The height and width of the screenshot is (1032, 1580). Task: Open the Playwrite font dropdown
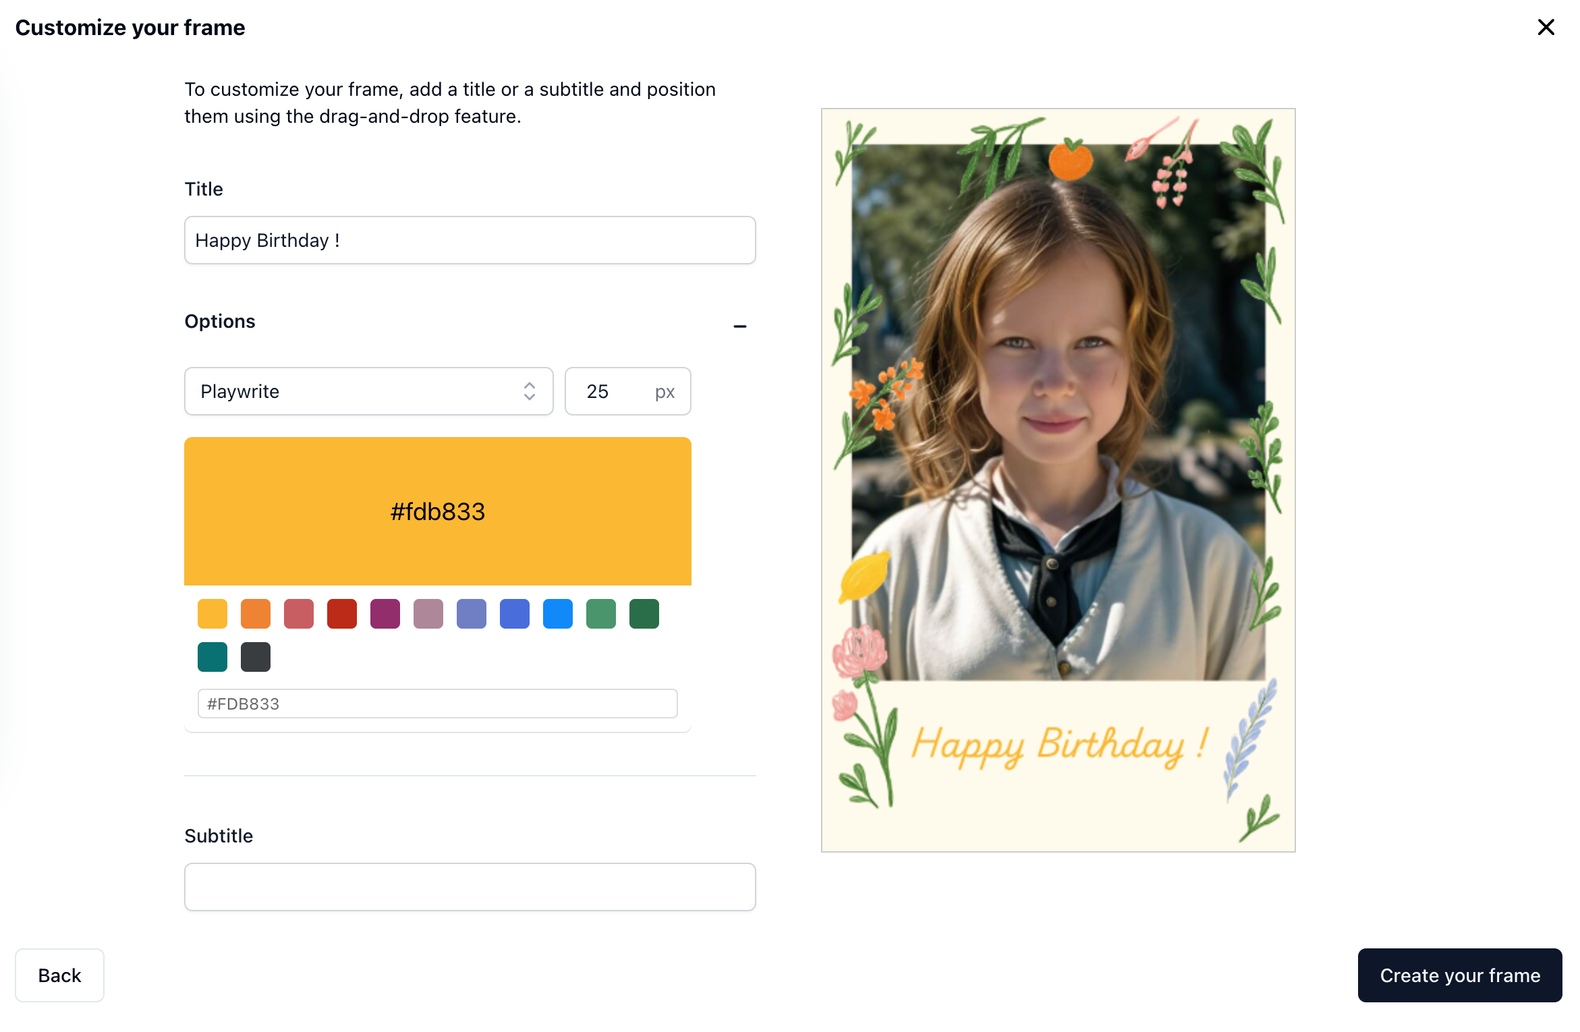pos(368,391)
